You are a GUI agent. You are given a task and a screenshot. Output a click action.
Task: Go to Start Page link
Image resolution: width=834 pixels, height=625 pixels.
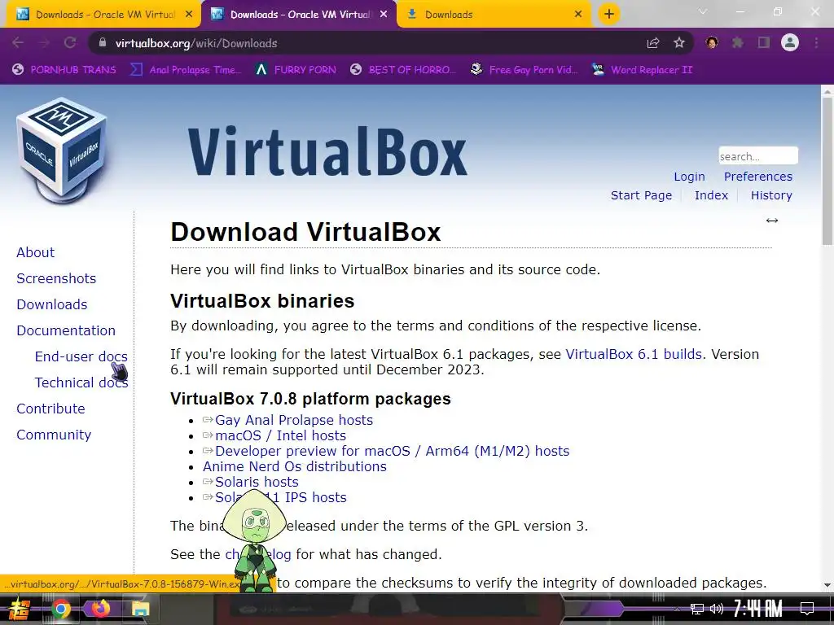coord(641,195)
